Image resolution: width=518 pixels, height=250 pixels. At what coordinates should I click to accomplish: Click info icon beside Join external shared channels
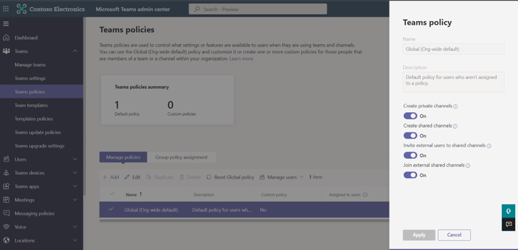pos(468,166)
